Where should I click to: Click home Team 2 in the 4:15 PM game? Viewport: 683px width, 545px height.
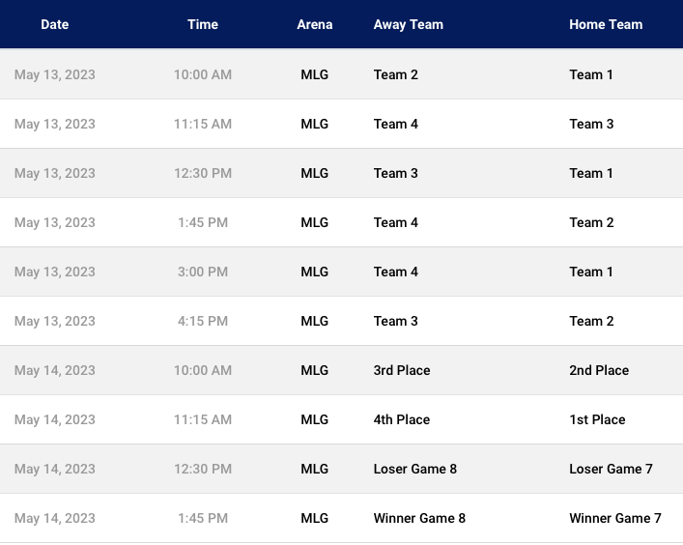coord(591,321)
